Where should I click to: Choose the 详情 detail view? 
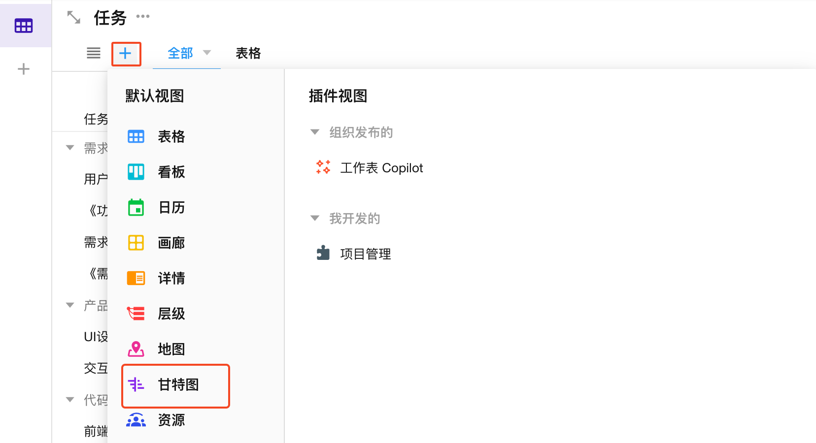170,279
